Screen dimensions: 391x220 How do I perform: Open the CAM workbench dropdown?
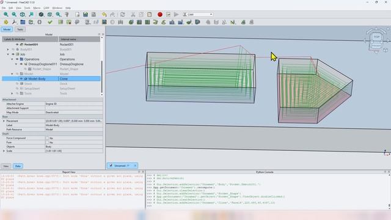[198, 15]
